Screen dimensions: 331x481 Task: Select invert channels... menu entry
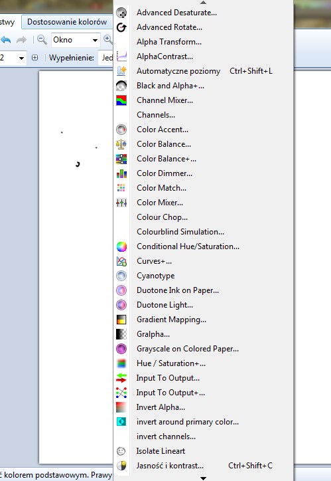point(204,436)
